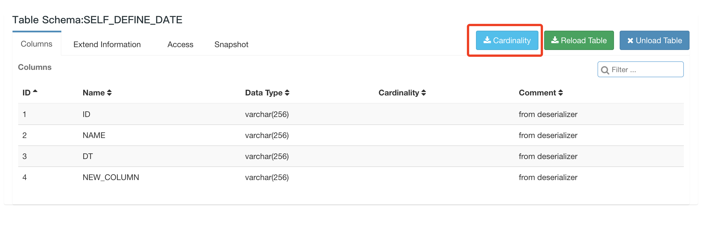Focus the Filter input field
706x234 pixels.
click(x=645, y=70)
